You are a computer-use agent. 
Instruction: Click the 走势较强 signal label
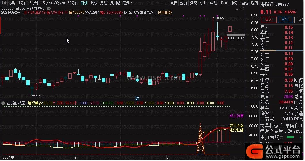point(237,130)
